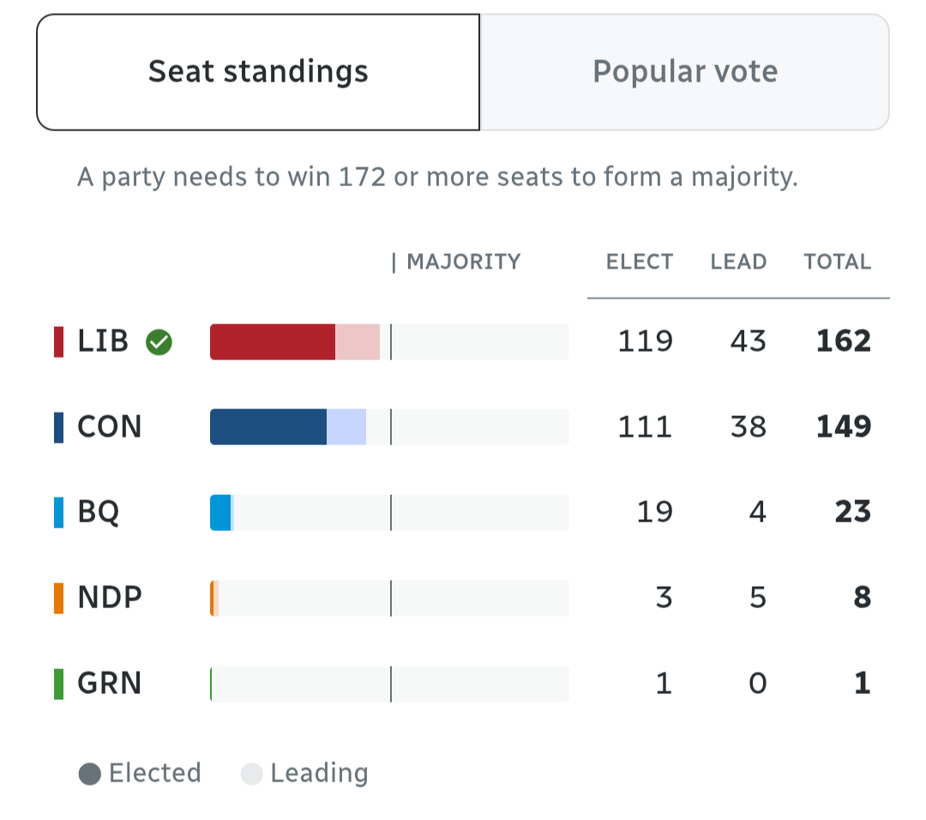926x820 pixels.
Task: Click the ELECT column header
Action: click(x=640, y=262)
